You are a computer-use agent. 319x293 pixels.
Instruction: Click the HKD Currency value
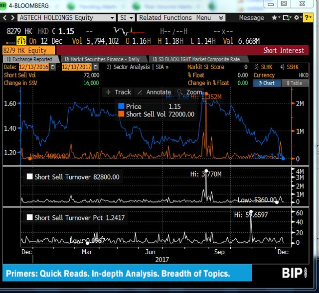pos(304,75)
